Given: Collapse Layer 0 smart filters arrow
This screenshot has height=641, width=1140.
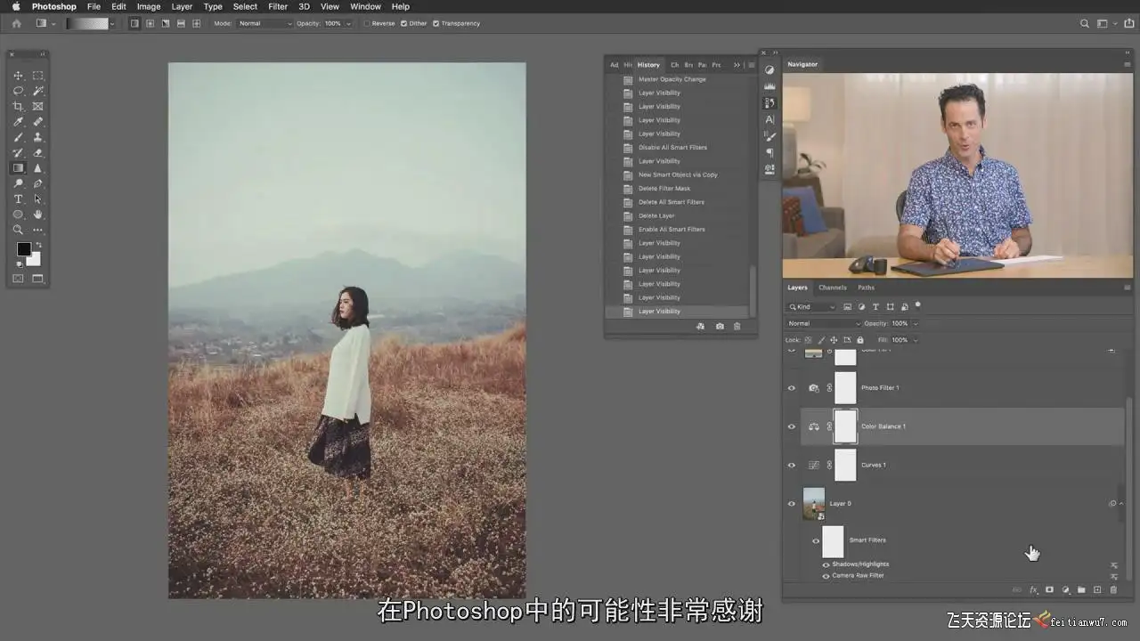Looking at the screenshot, I should pos(1121,504).
